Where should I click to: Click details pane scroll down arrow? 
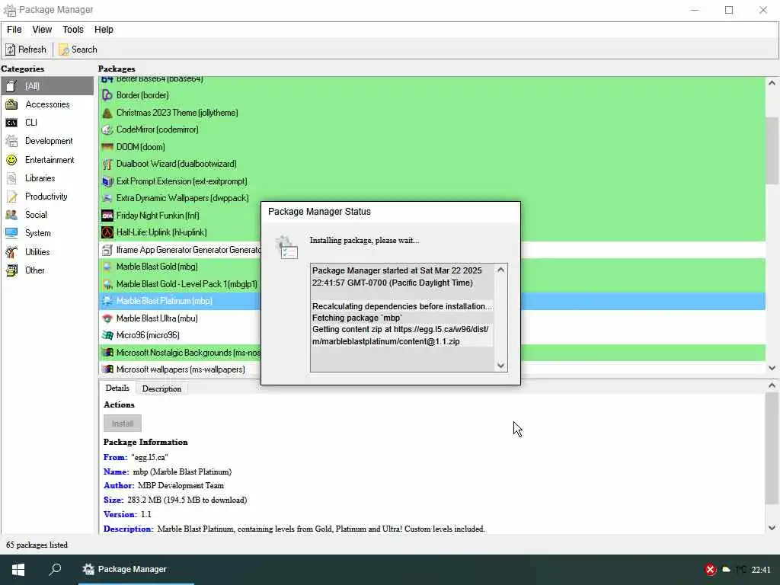[x=772, y=528]
